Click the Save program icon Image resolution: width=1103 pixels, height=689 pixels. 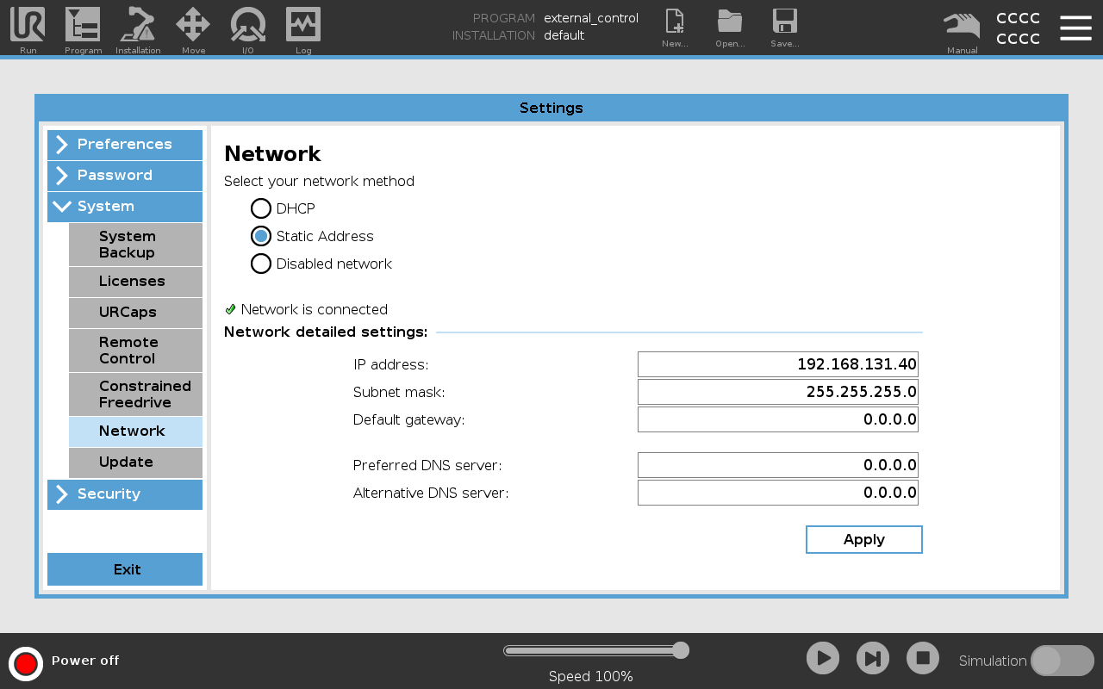click(785, 28)
